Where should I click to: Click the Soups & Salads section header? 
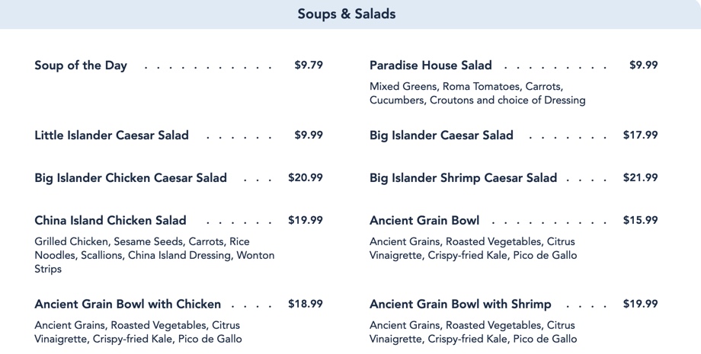(347, 14)
